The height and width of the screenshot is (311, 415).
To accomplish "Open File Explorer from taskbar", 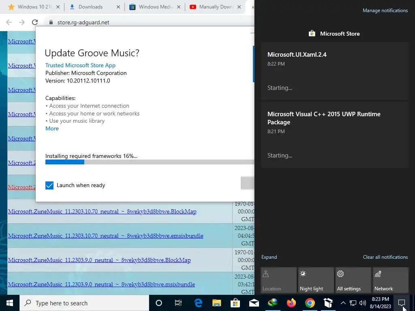I will point(216,303).
